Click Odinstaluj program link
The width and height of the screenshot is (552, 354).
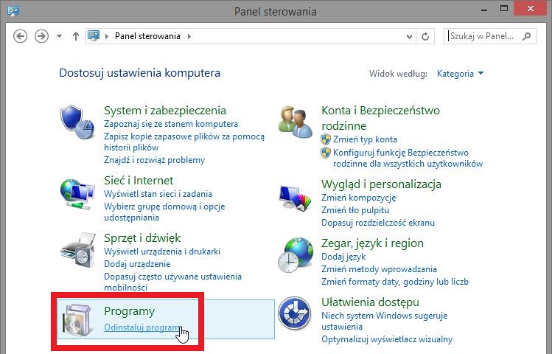click(142, 327)
